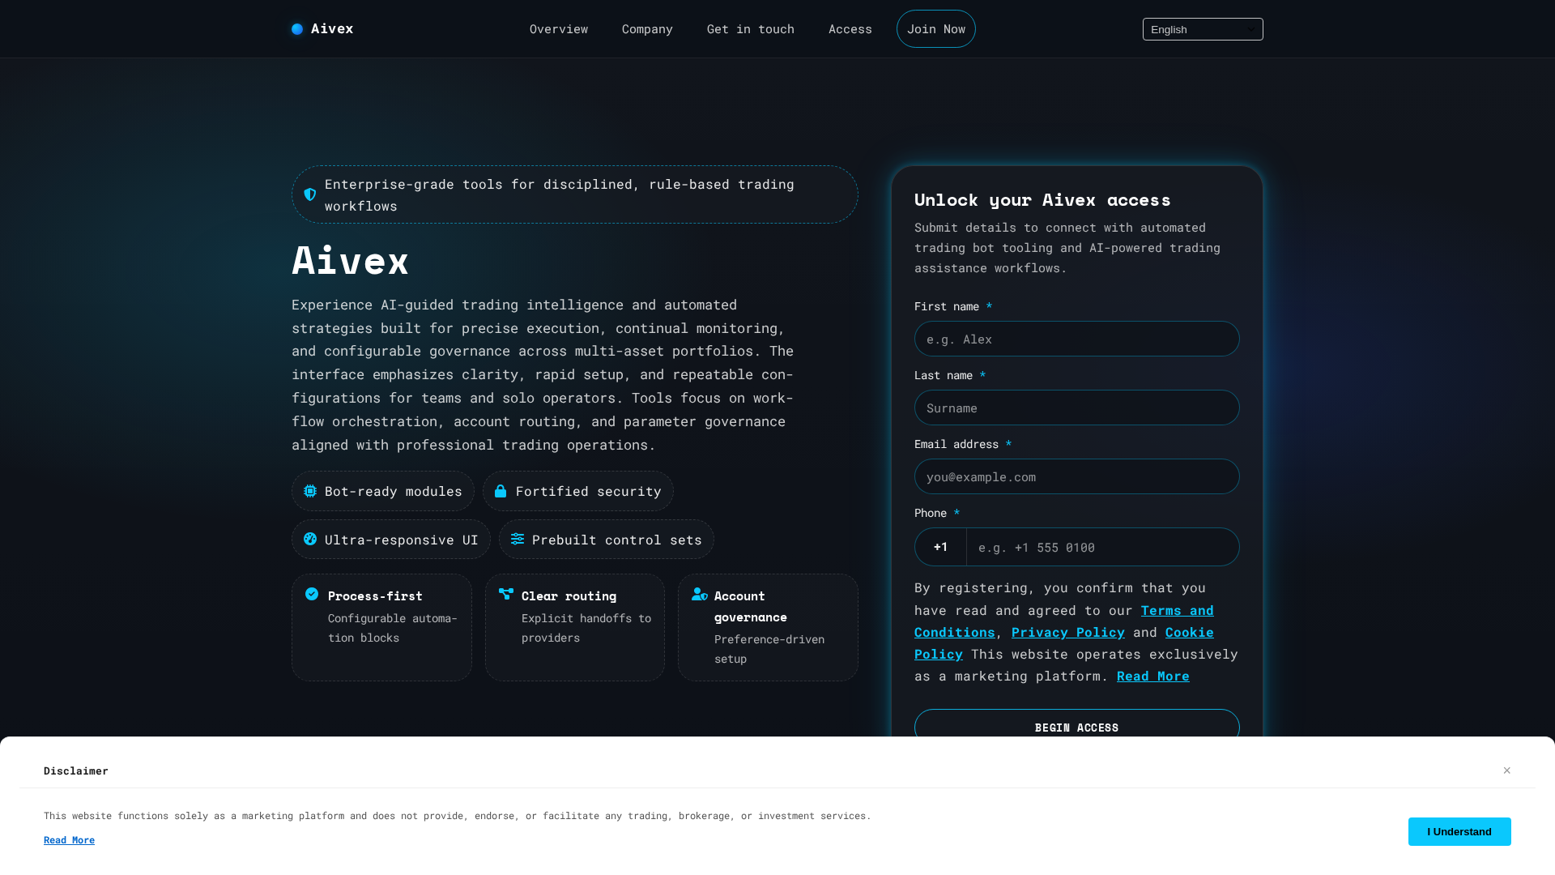Click the blue Aivex logo dot
This screenshot has height=875, width=1555.
[x=297, y=29]
